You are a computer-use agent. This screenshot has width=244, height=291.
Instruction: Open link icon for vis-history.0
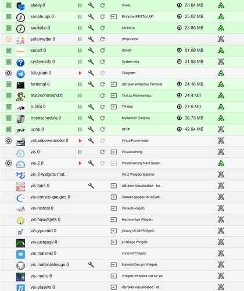(x=114, y=208)
